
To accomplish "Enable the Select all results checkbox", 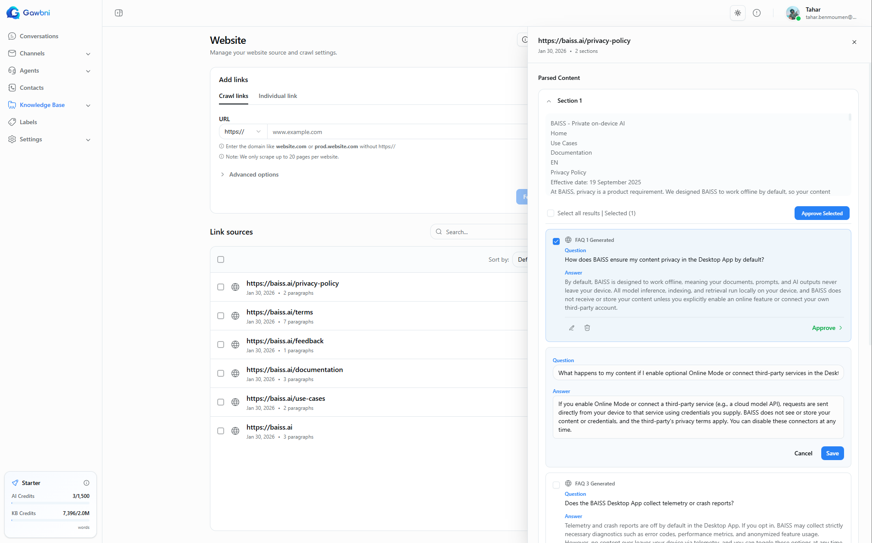I will (x=551, y=213).
